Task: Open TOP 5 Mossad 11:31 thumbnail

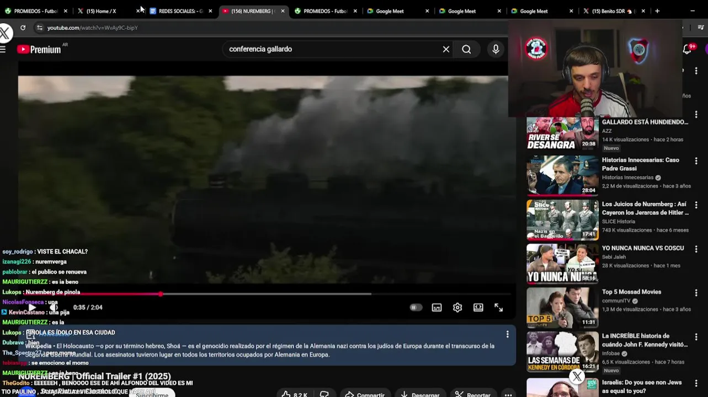Action: click(562, 308)
